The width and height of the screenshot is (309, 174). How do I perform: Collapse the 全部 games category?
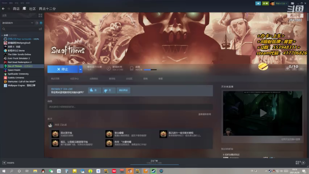(2, 35)
